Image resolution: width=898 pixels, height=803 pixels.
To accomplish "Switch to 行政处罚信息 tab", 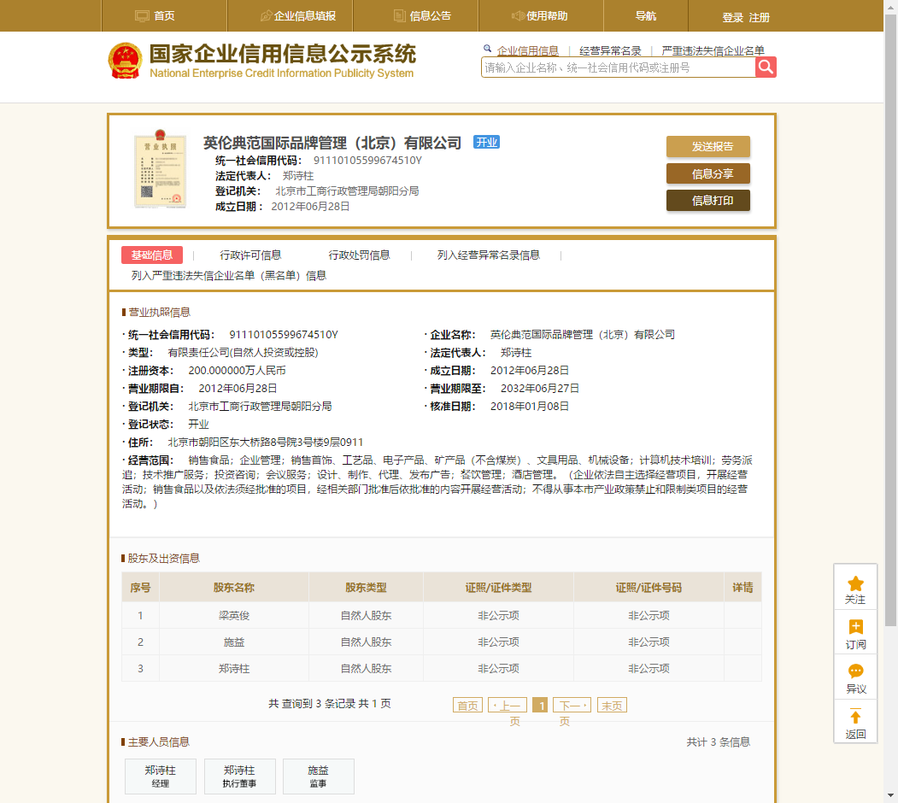I will pos(359,255).
